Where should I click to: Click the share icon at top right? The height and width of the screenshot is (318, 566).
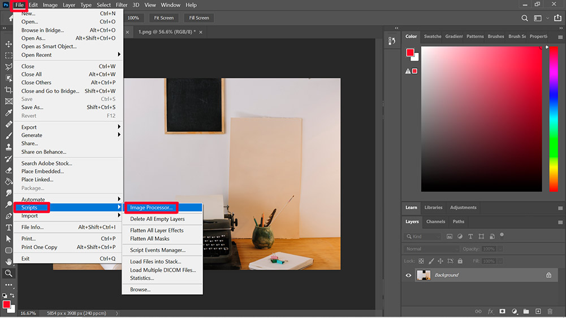[x=558, y=18]
